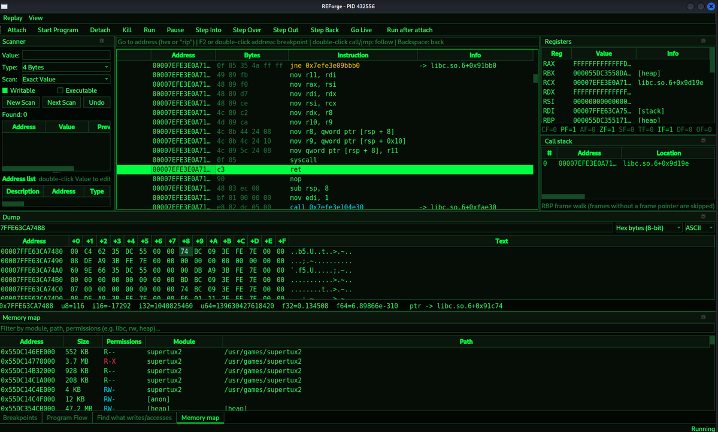Click the Memory map filter field

pos(357,328)
